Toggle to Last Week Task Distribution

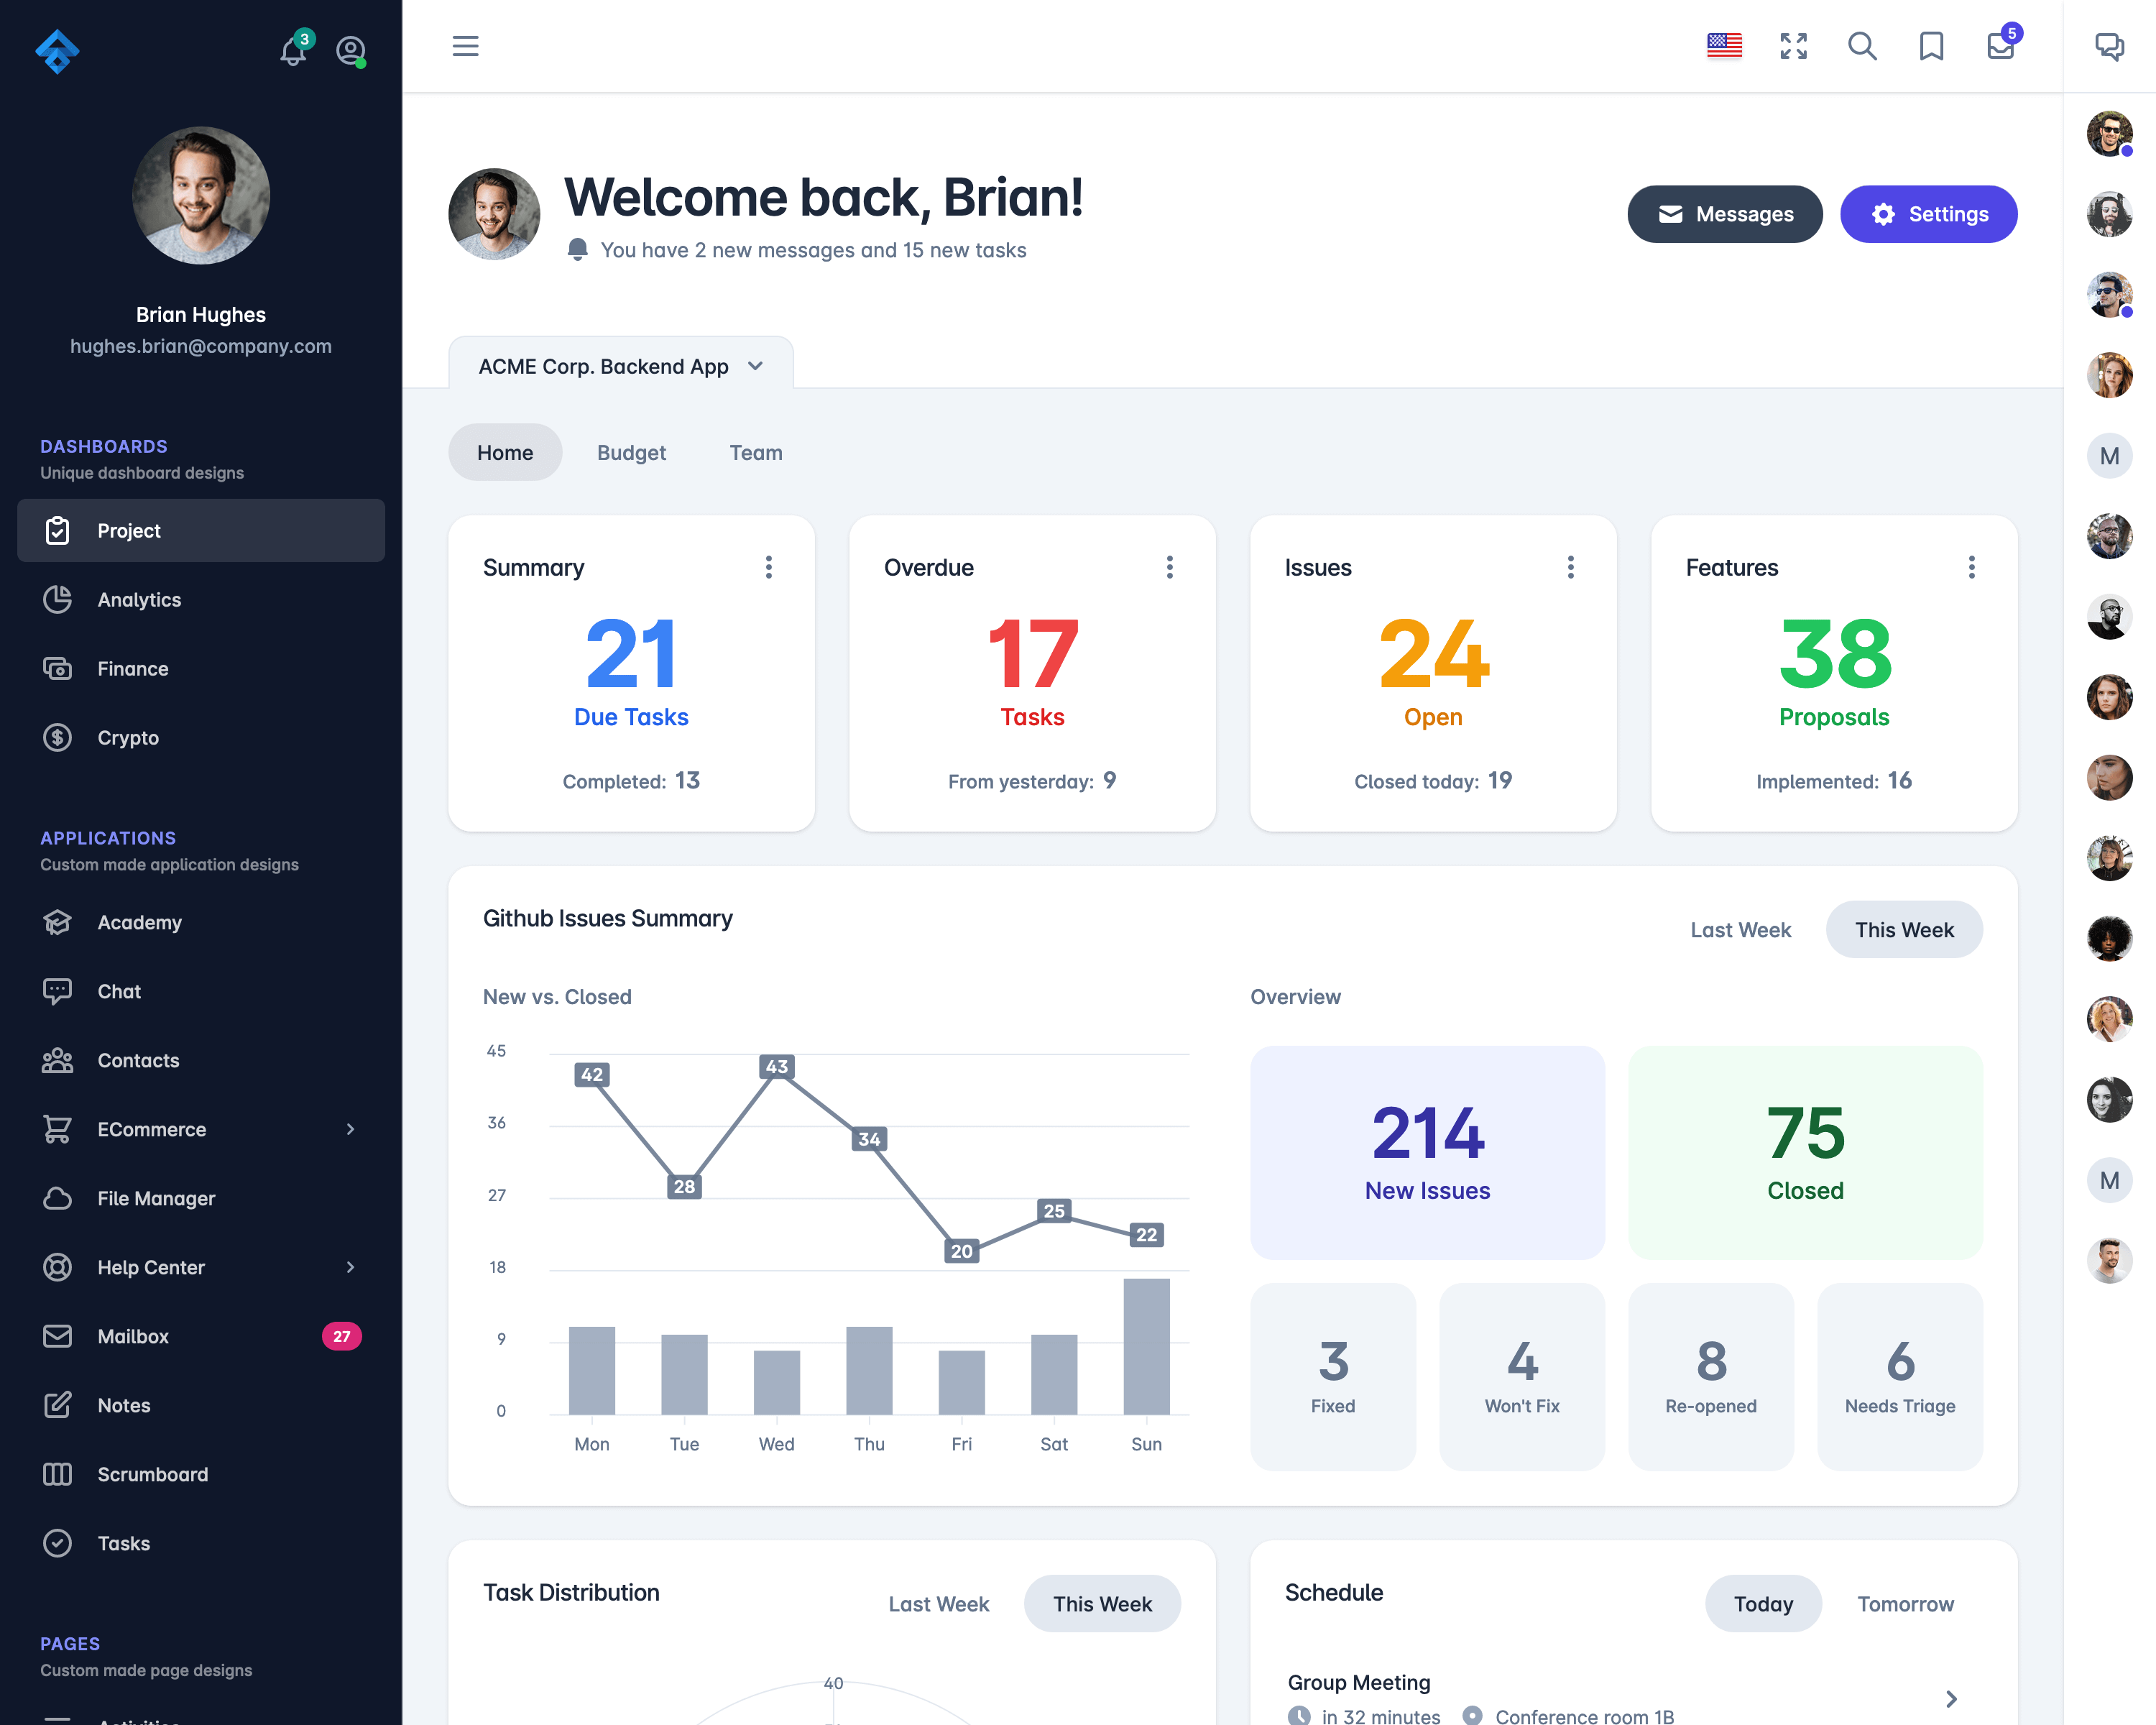pos(938,1602)
